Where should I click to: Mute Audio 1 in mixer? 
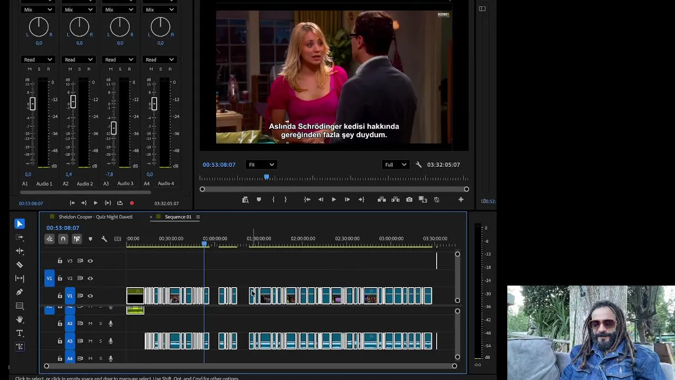30,69
